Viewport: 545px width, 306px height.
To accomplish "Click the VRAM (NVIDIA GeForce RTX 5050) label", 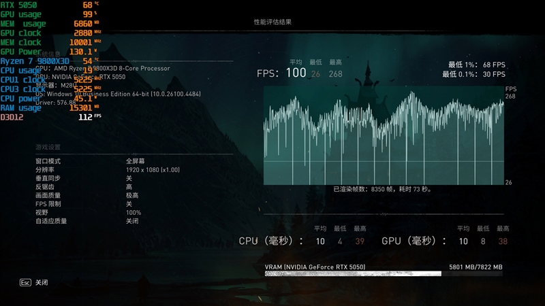I will click(315, 267).
